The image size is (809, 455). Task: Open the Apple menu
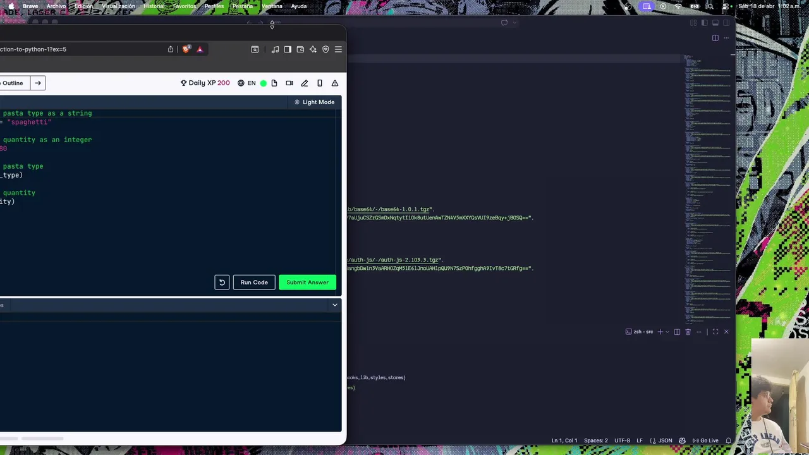coord(11,6)
